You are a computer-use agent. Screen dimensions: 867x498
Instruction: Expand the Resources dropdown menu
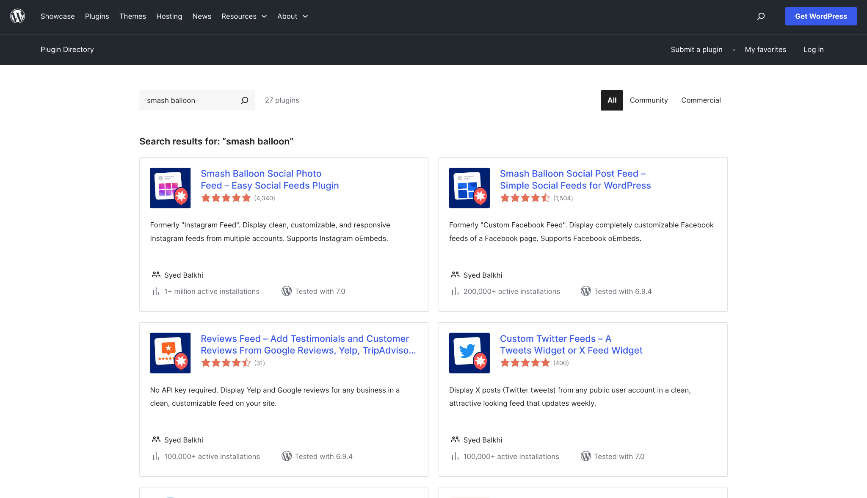point(244,16)
